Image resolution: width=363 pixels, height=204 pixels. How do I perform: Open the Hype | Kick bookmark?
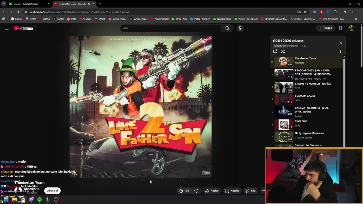click(179, 19)
